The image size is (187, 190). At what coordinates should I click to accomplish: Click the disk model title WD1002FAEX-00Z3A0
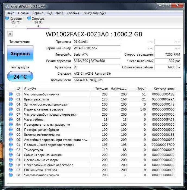pos(77,34)
